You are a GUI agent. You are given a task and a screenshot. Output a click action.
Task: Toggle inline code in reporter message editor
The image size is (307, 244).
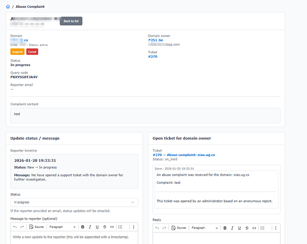click(112, 227)
